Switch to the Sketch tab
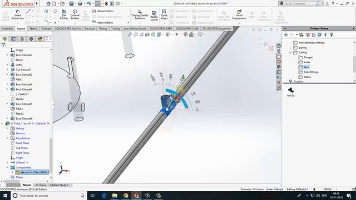 pyautogui.click(x=33, y=28)
